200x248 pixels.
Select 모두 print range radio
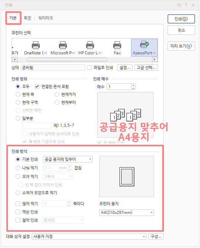coord(18,86)
